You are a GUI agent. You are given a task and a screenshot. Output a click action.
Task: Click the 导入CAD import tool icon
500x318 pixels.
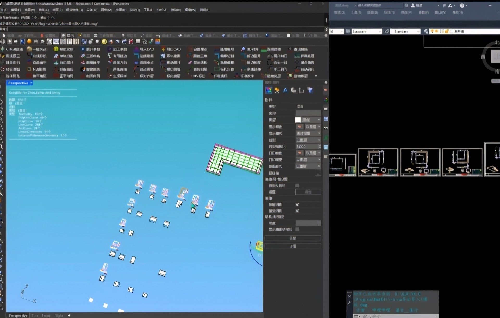click(x=136, y=49)
